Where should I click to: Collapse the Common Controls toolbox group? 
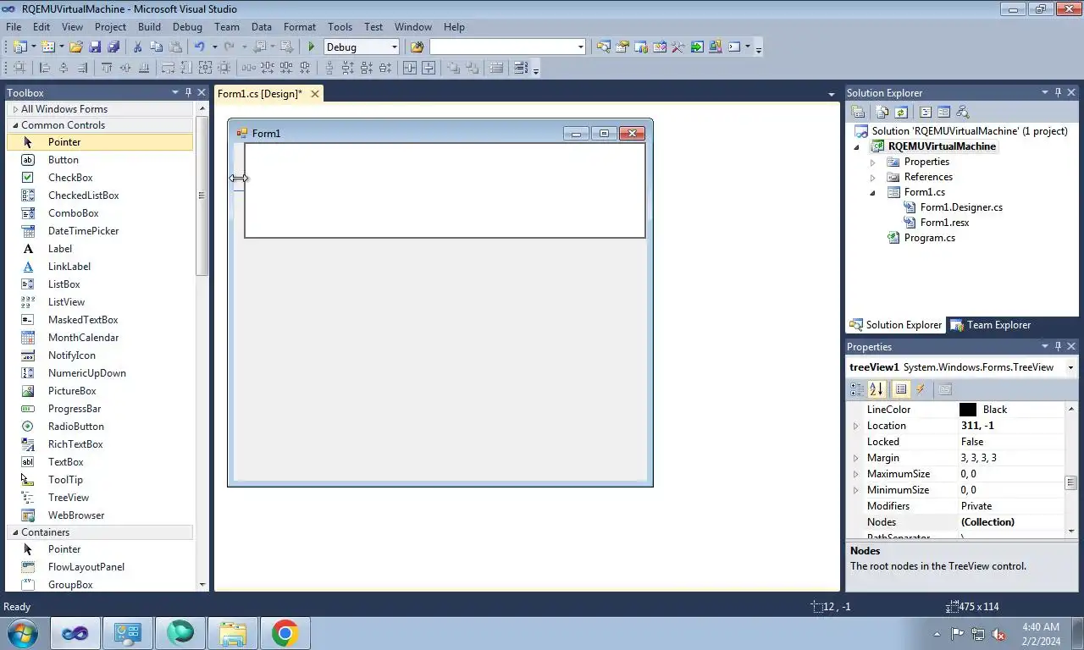click(14, 125)
